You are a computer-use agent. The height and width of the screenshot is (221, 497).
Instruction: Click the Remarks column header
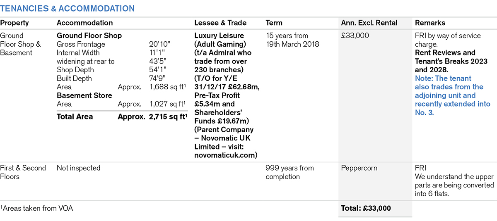point(430,23)
